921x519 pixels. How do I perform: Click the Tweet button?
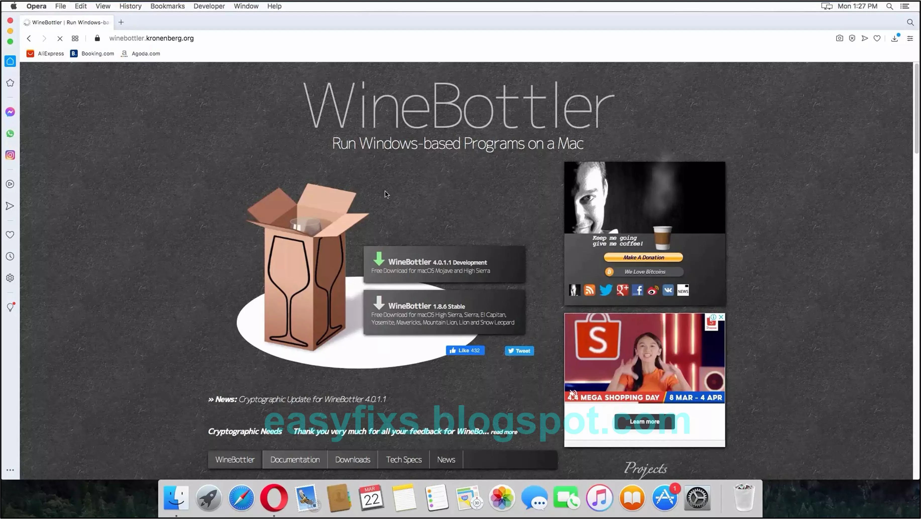point(519,351)
